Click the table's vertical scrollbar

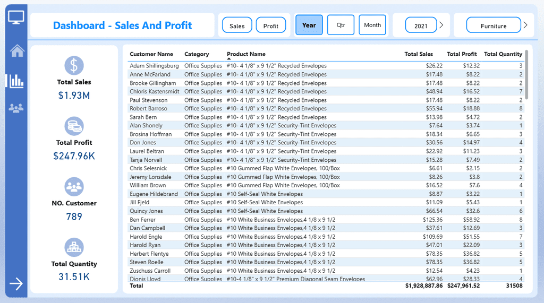pyautogui.click(x=526, y=74)
